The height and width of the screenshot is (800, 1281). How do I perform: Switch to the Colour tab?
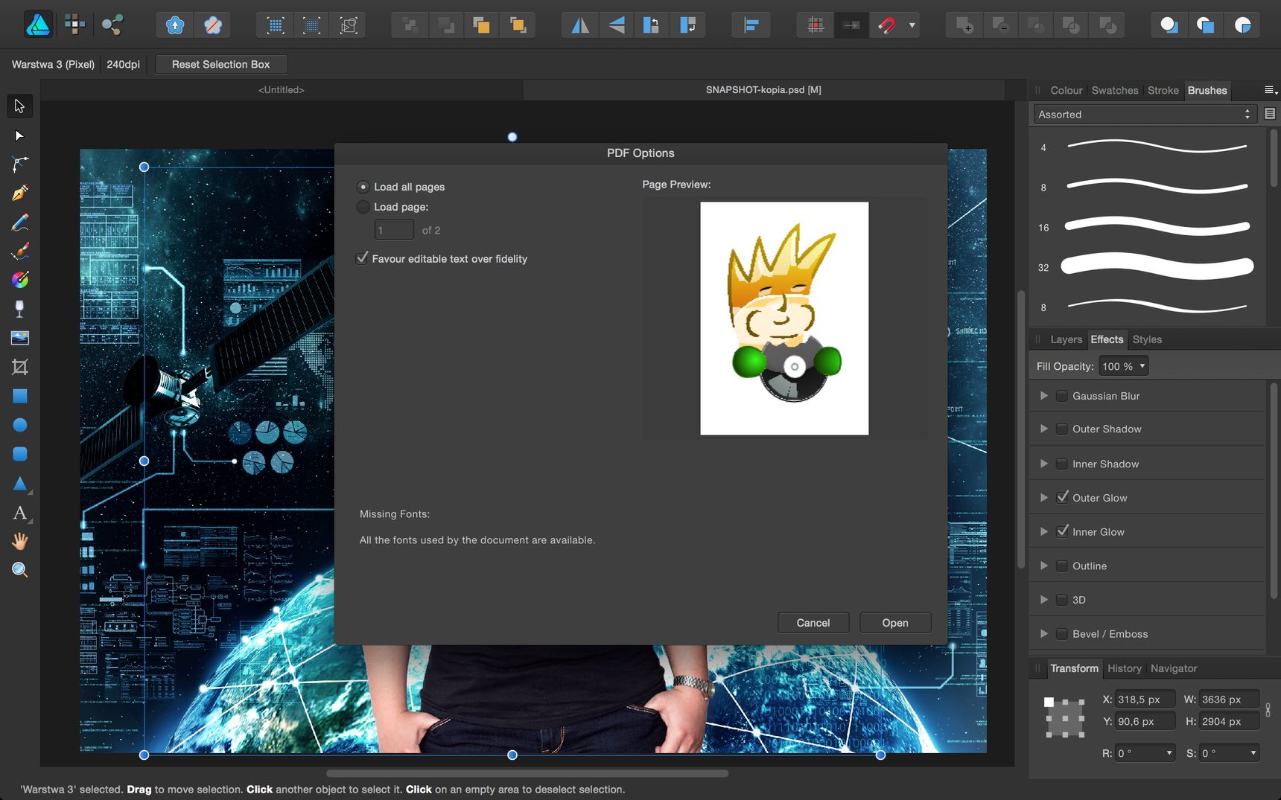pyautogui.click(x=1066, y=90)
